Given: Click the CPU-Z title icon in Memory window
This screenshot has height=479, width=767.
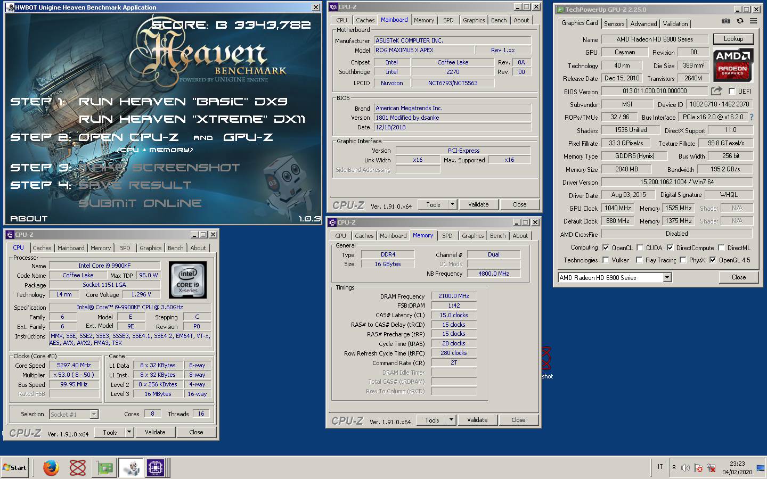Looking at the screenshot, I should point(332,222).
